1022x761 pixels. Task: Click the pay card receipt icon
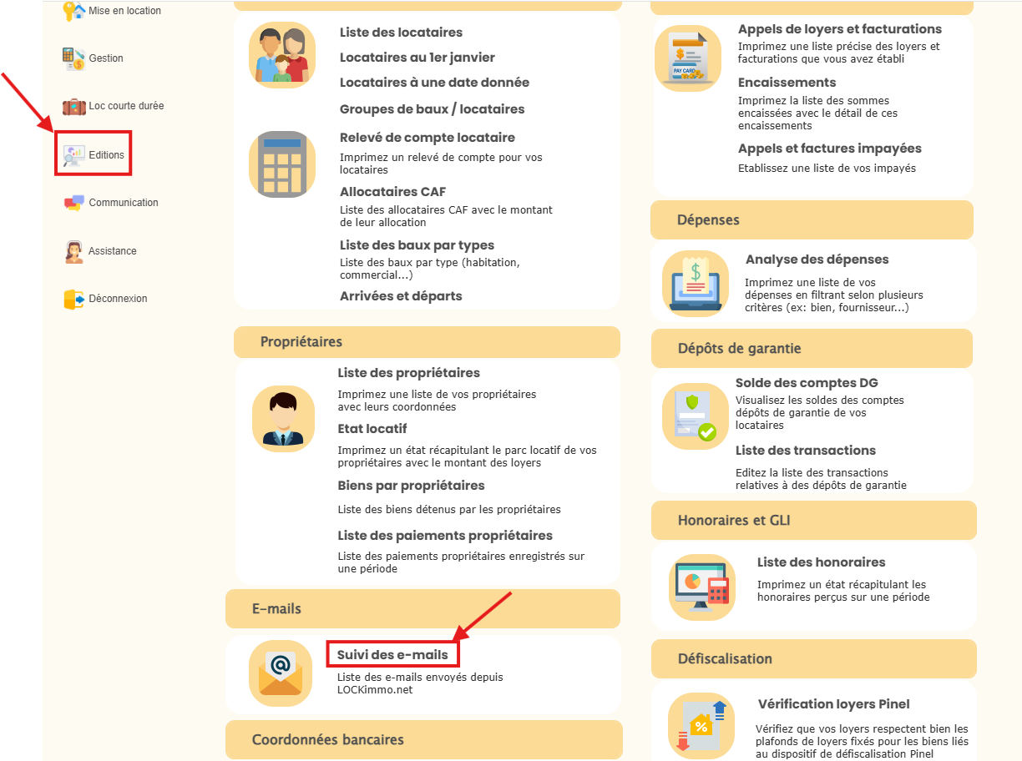(x=688, y=58)
